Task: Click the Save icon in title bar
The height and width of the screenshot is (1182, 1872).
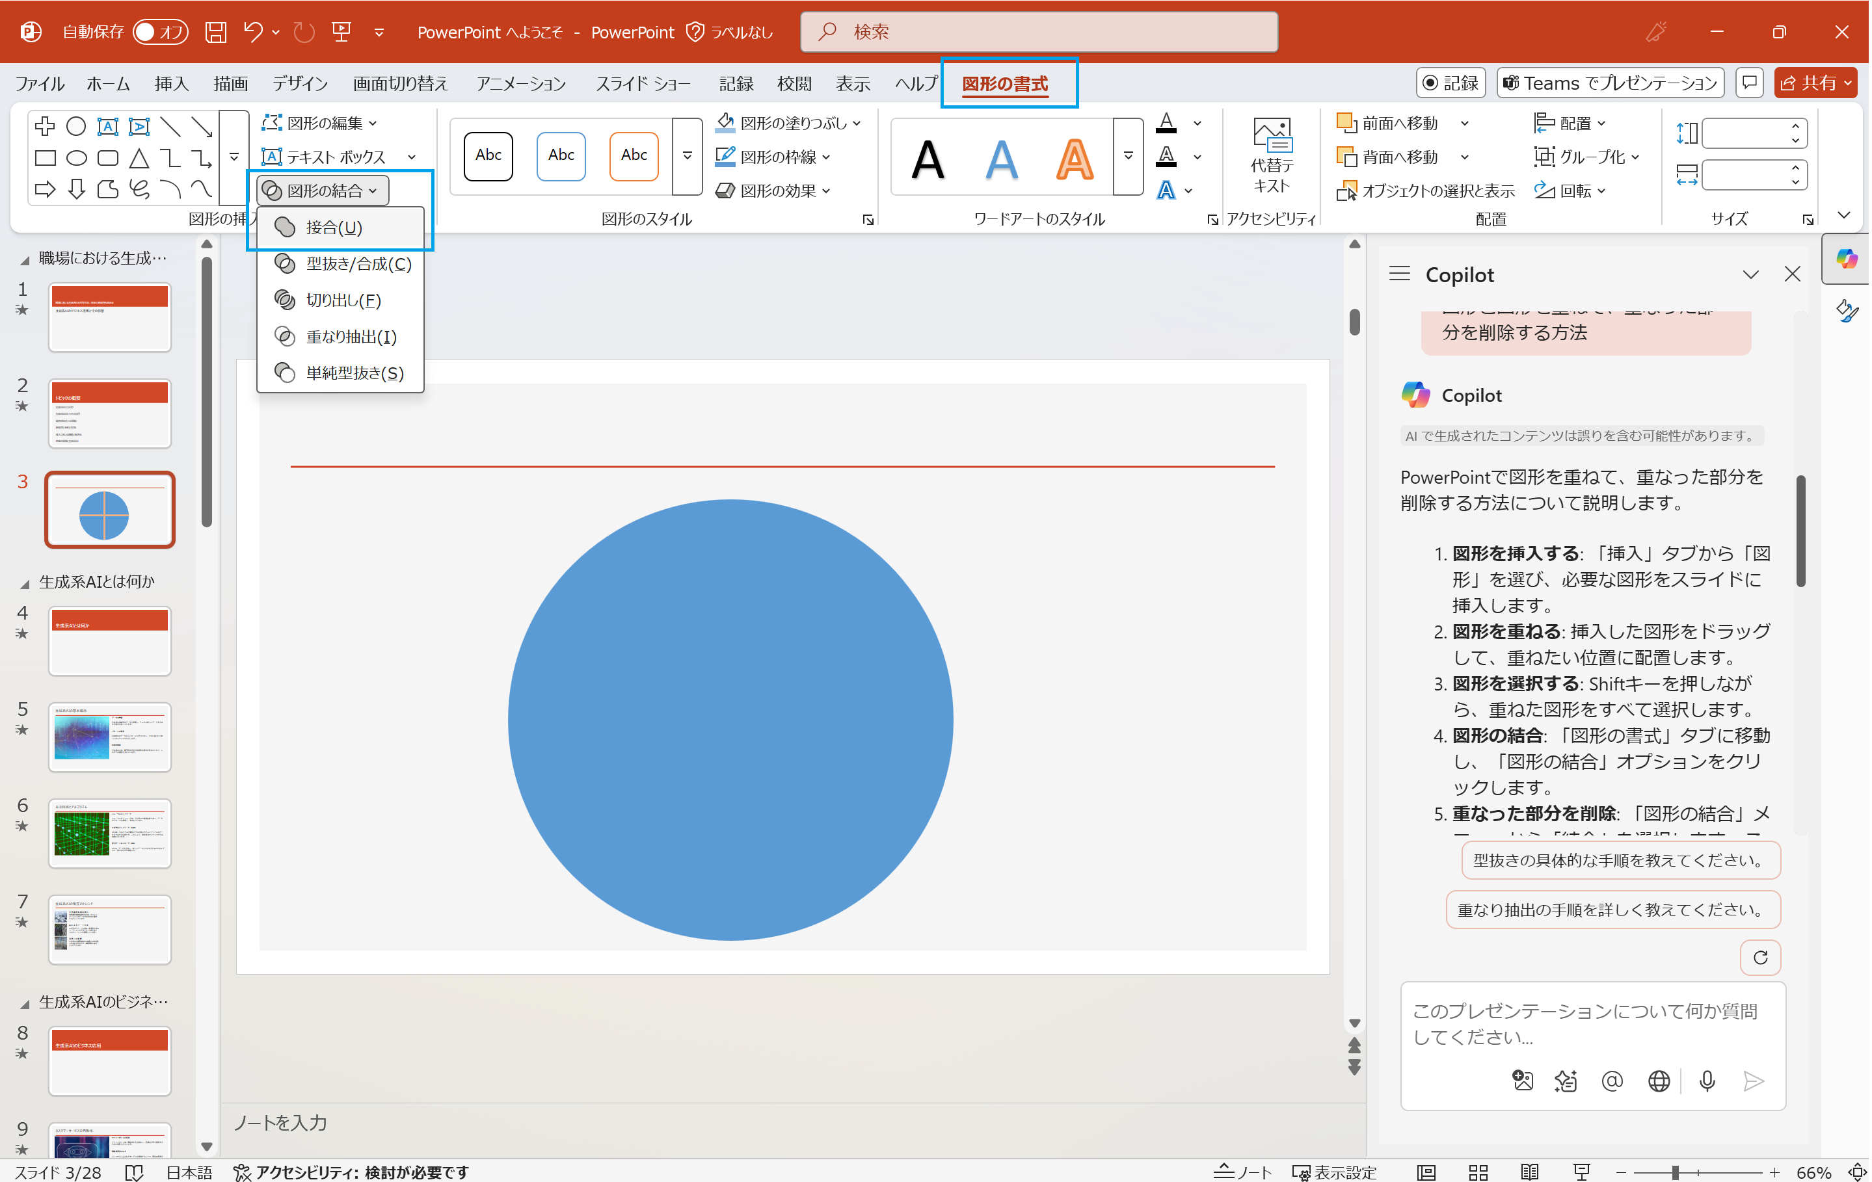Action: click(215, 32)
